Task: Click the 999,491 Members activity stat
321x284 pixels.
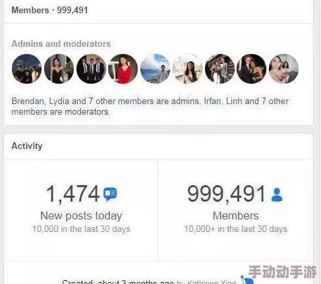Action: coord(235,208)
